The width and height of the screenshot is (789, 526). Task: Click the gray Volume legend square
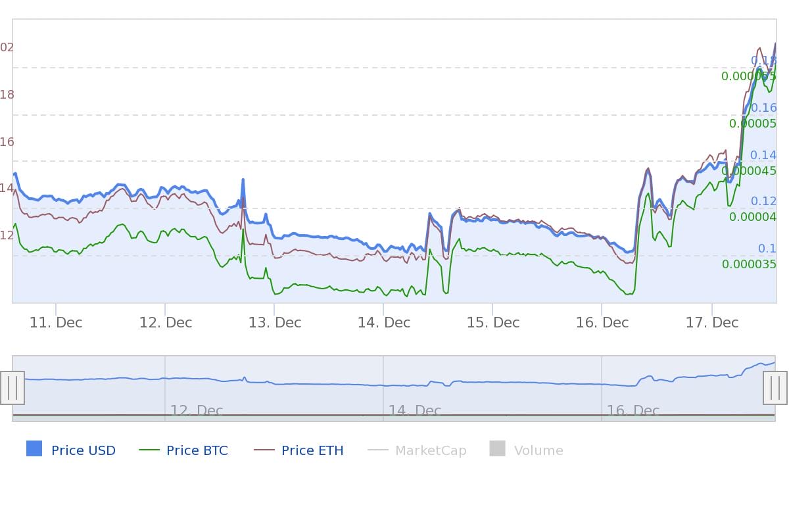497,448
